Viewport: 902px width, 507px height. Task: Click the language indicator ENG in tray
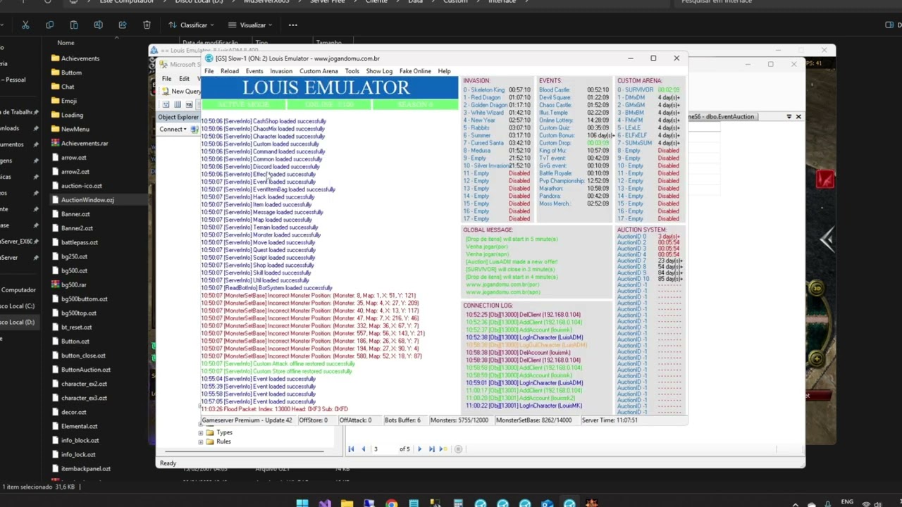(847, 502)
